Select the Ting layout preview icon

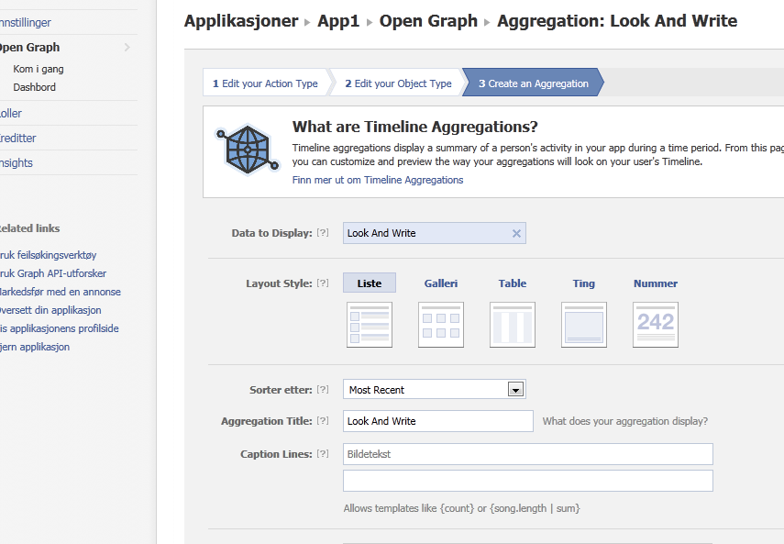coord(584,325)
